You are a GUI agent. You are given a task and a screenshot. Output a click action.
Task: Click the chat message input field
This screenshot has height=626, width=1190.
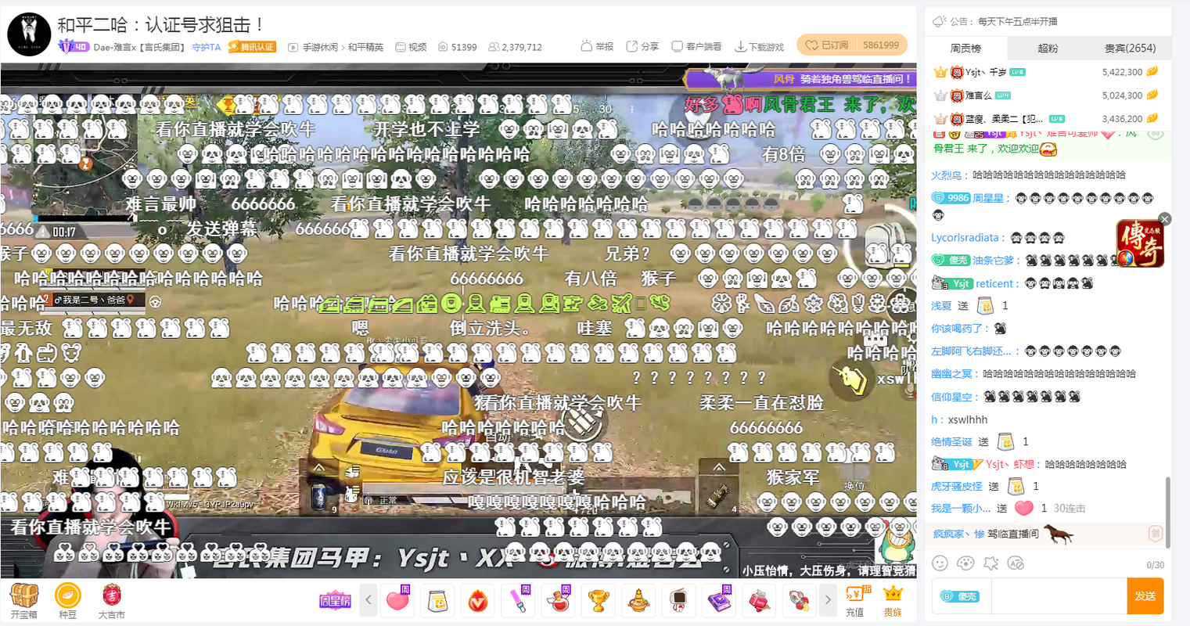pos(1058,596)
